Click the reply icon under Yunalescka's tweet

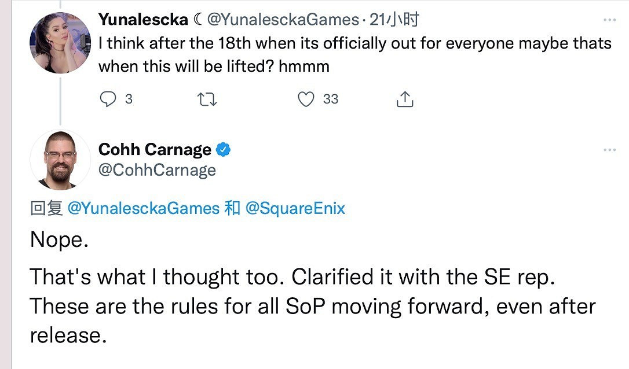click(108, 99)
